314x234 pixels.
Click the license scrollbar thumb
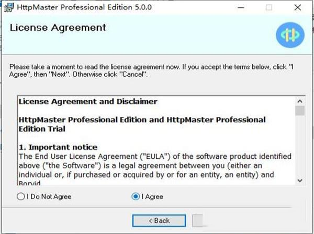pos(299,110)
